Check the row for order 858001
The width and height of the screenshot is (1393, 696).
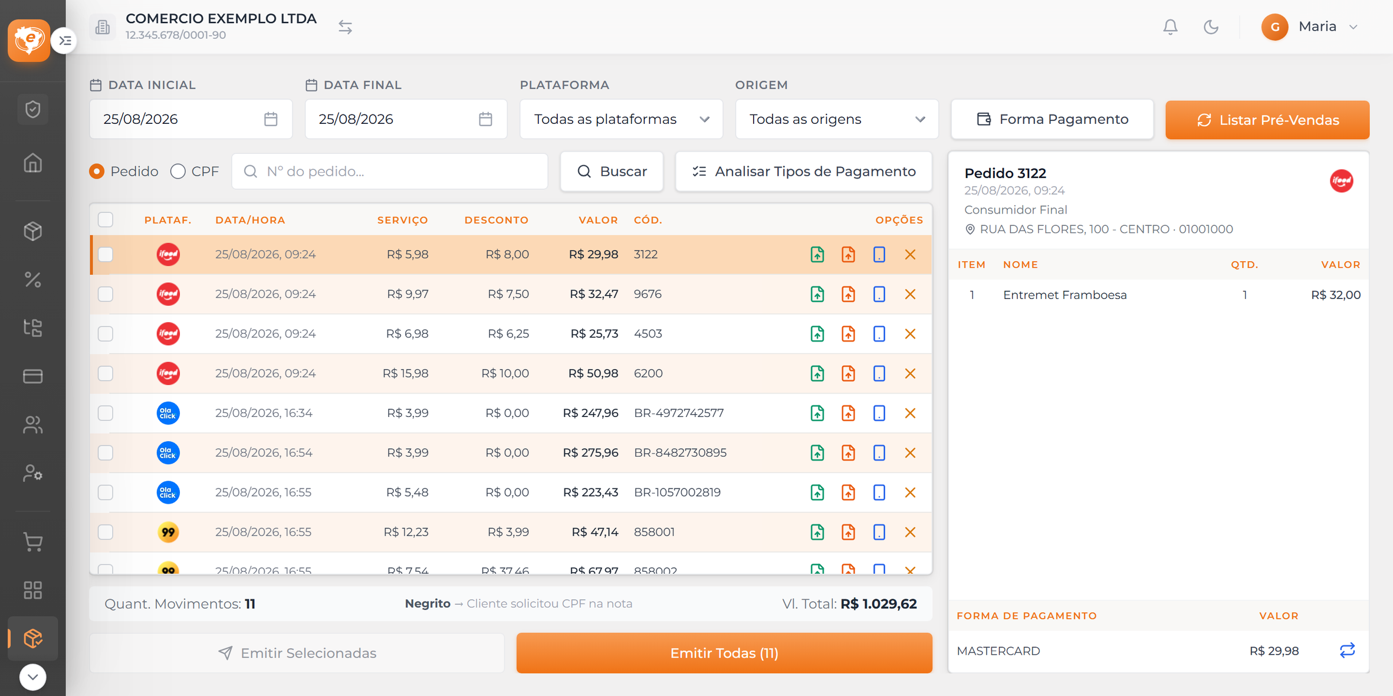pos(106,532)
